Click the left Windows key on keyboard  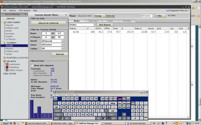click(62, 118)
